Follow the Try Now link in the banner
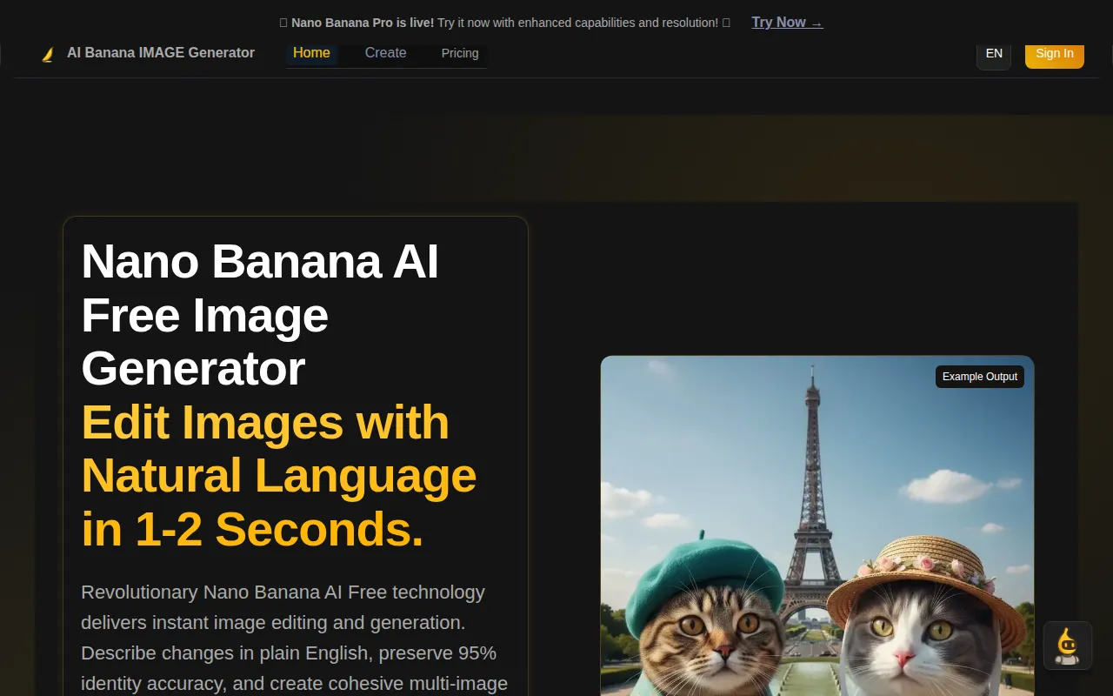 [786, 22]
